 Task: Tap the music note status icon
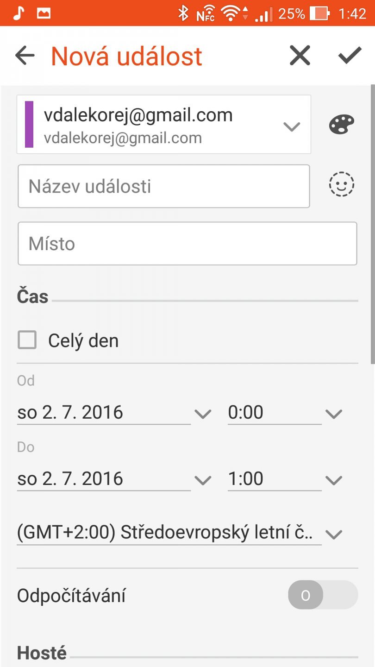click(x=18, y=13)
